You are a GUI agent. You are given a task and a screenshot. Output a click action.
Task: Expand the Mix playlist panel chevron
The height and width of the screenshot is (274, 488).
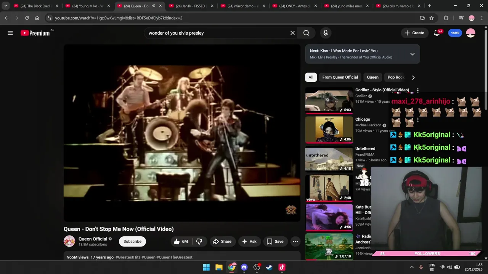click(412, 54)
